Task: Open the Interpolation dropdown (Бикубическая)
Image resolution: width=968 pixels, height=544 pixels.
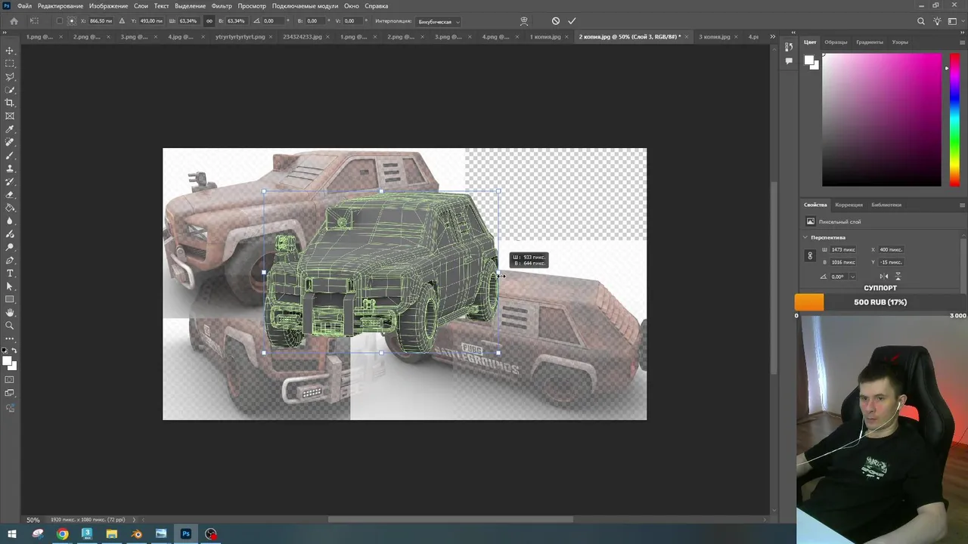Action: (439, 21)
